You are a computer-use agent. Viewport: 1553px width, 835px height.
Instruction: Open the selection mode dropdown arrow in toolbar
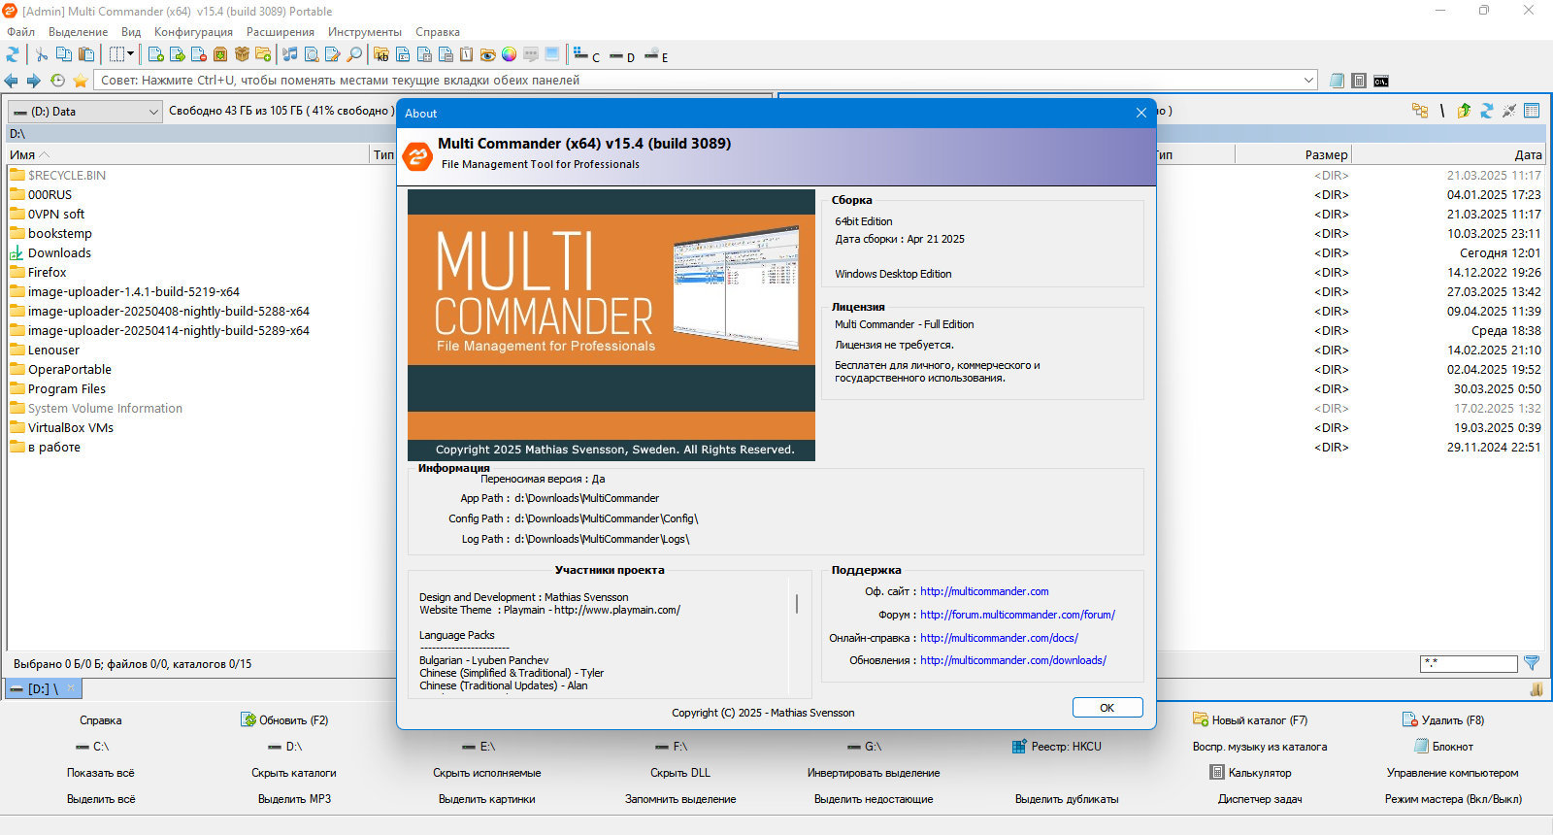point(129,54)
